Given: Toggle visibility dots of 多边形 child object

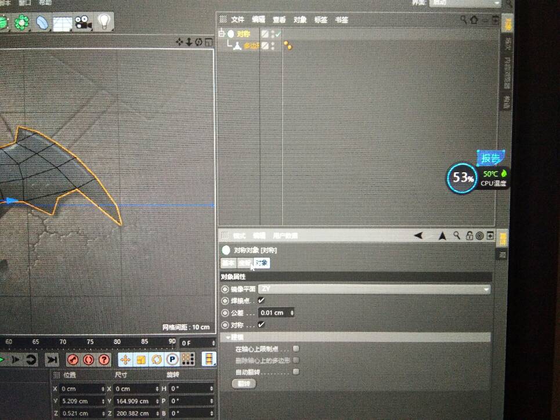Looking at the screenshot, I should pos(273,46).
